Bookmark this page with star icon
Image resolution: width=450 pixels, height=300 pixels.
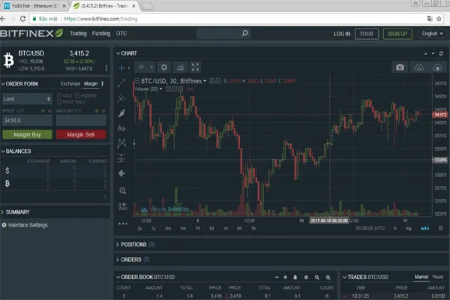tap(439, 19)
